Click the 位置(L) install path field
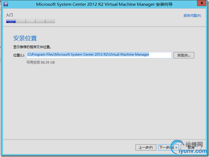 (x=99, y=55)
